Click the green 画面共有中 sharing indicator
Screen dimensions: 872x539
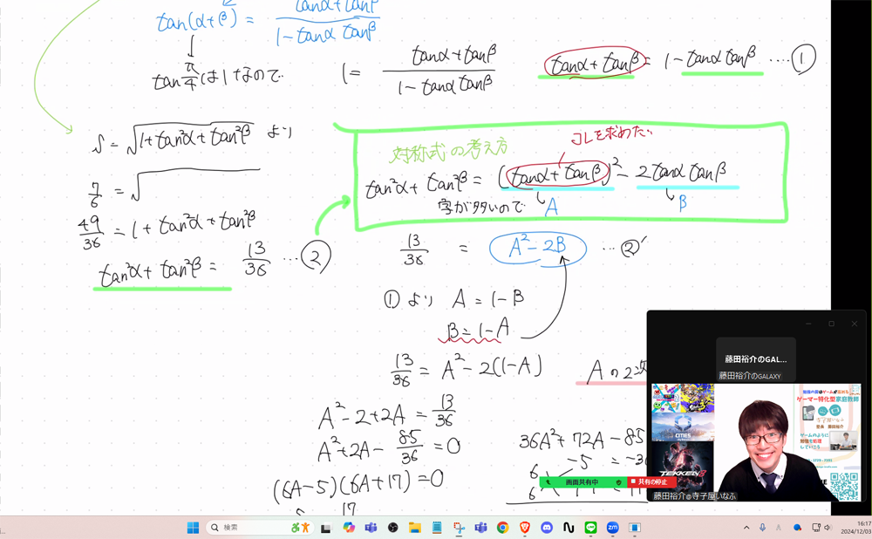(x=582, y=481)
